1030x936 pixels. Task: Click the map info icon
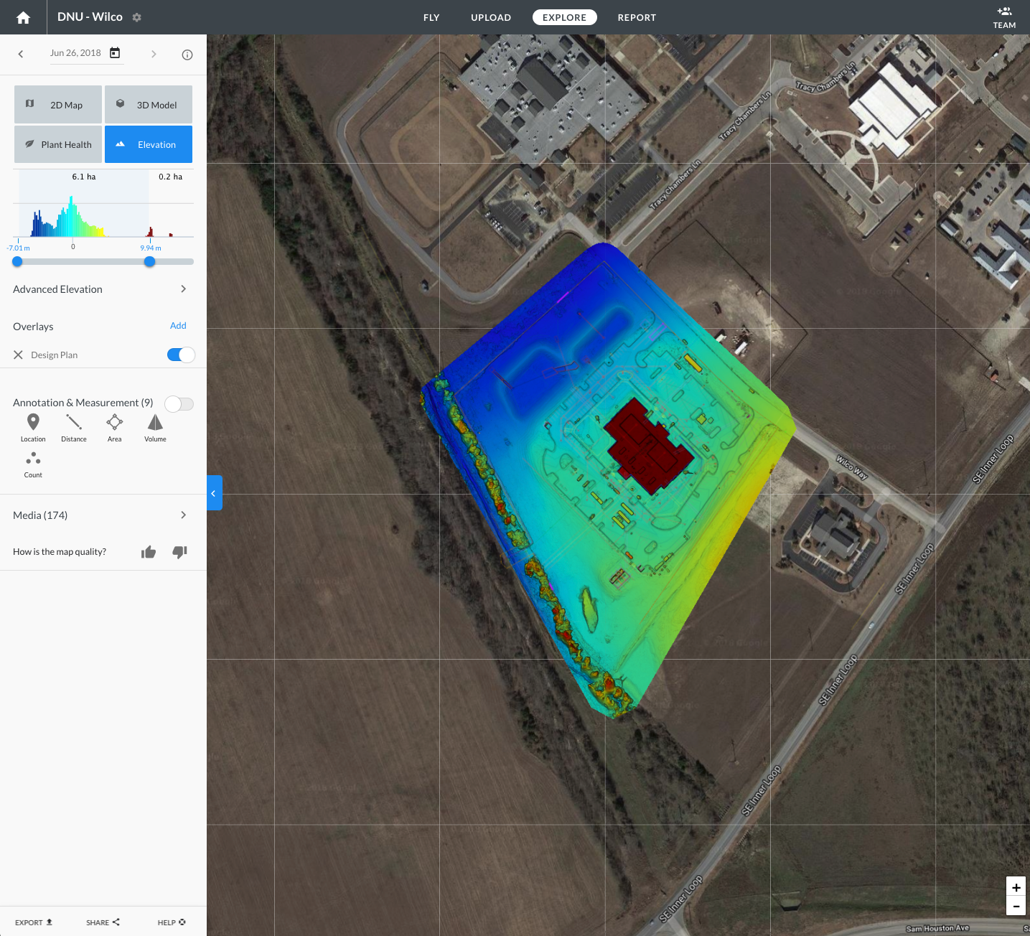coord(187,55)
